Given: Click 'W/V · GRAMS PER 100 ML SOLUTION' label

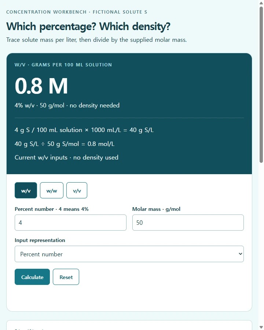Looking at the screenshot, I should click(63, 65).
